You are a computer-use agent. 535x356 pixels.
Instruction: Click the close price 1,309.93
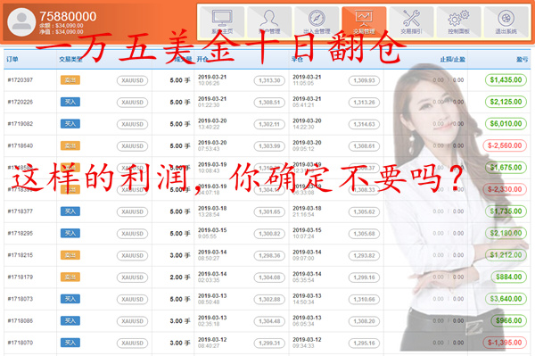pos(364,80)
